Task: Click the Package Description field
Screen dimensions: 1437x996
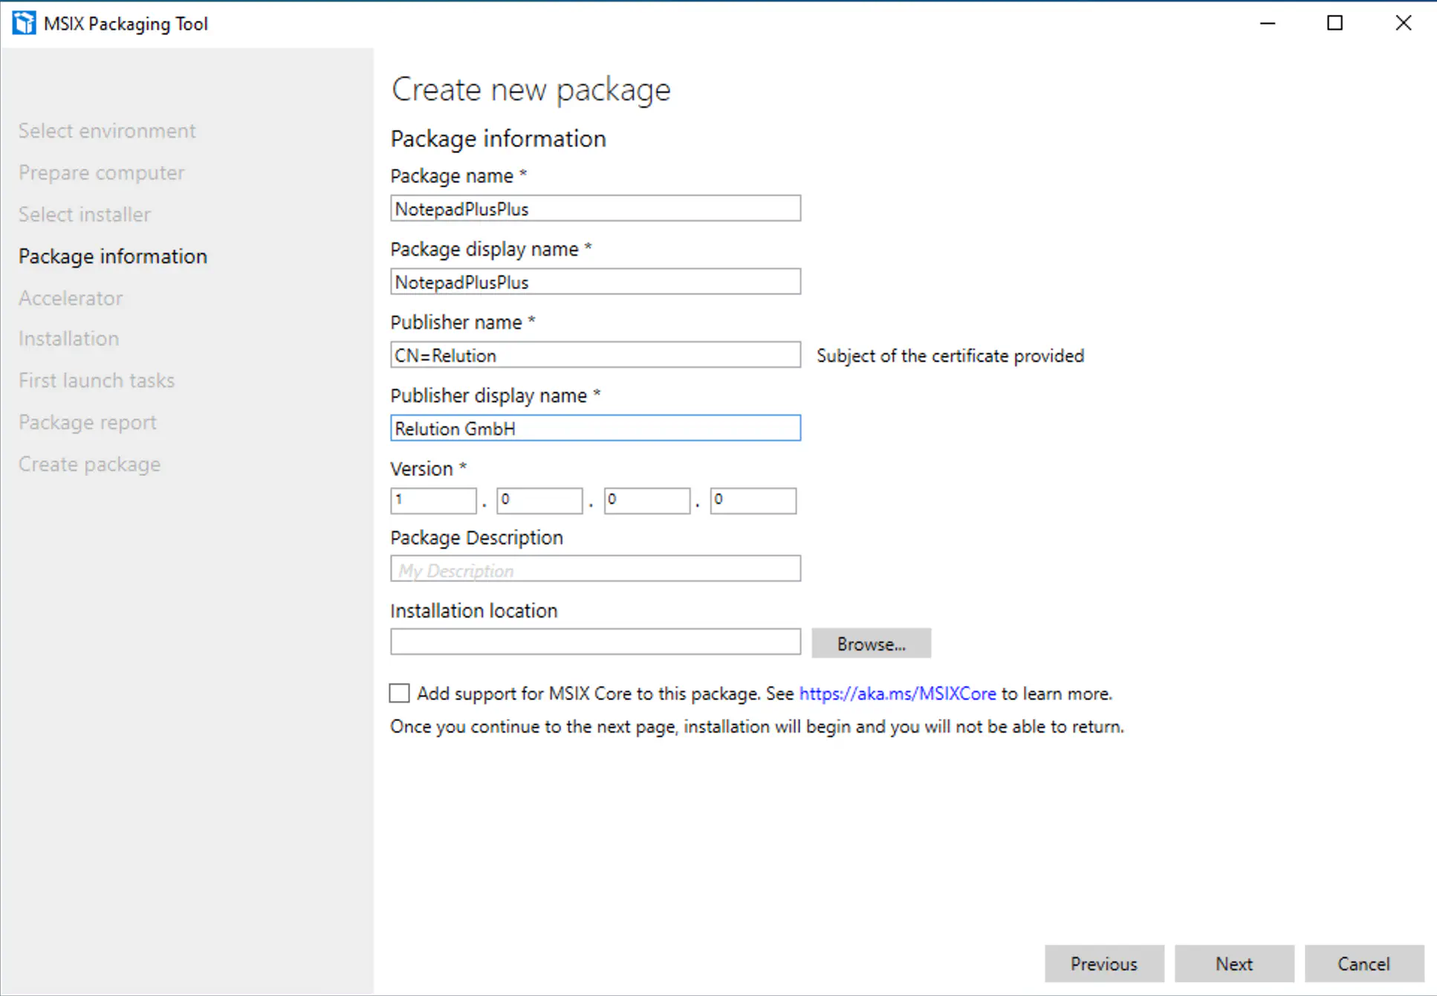Action: pyautogui.click(x=594, y=569)
